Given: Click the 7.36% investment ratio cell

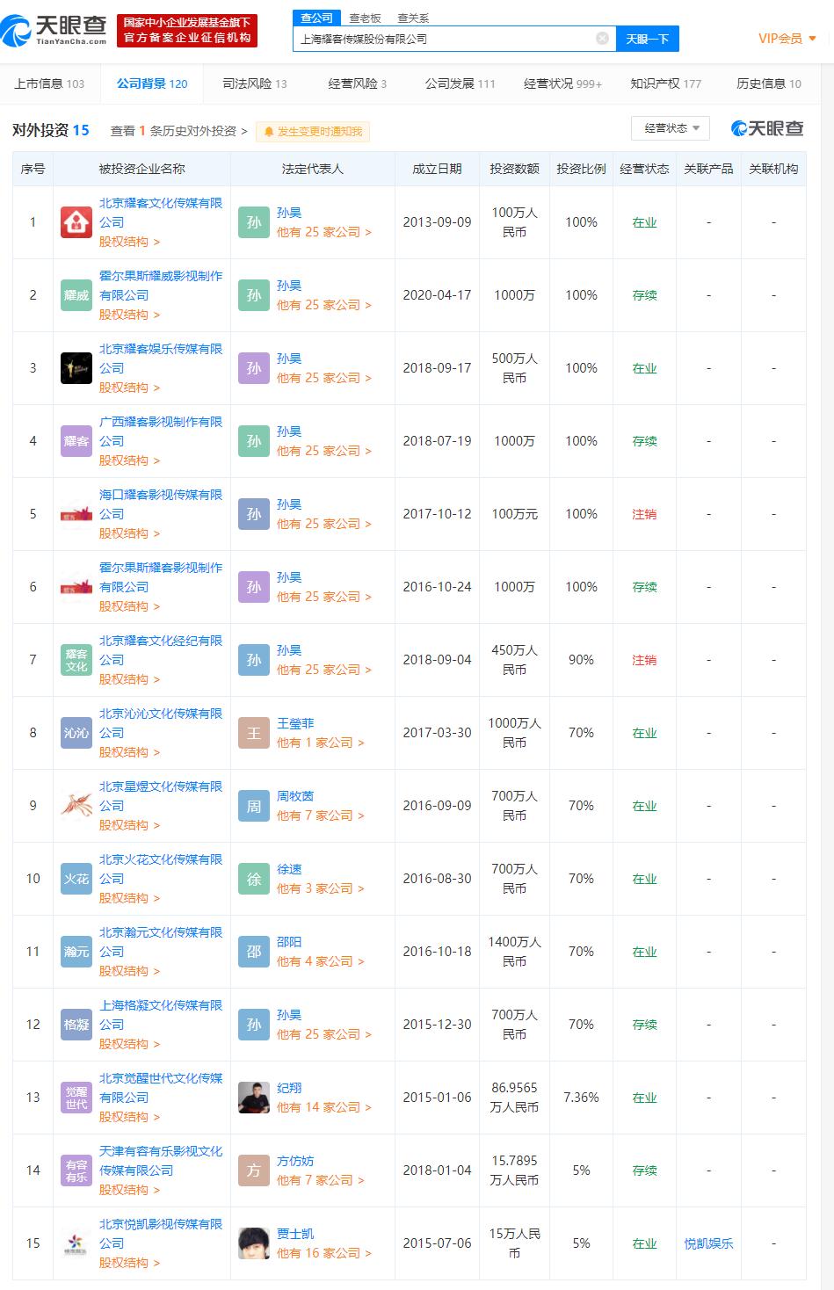Looking at the screenshot, I should 581,1098.
